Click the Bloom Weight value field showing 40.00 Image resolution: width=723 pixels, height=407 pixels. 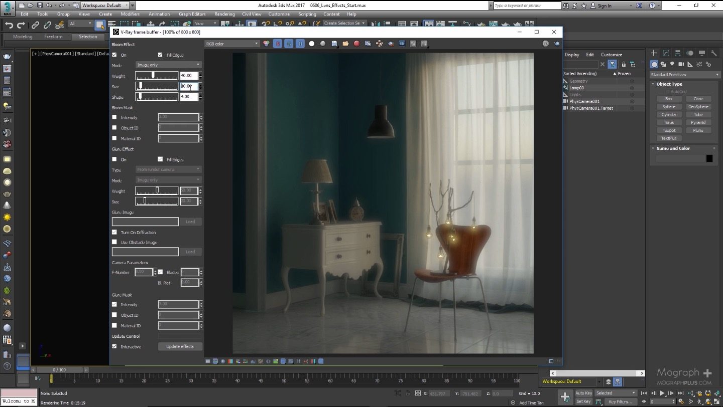189,76
